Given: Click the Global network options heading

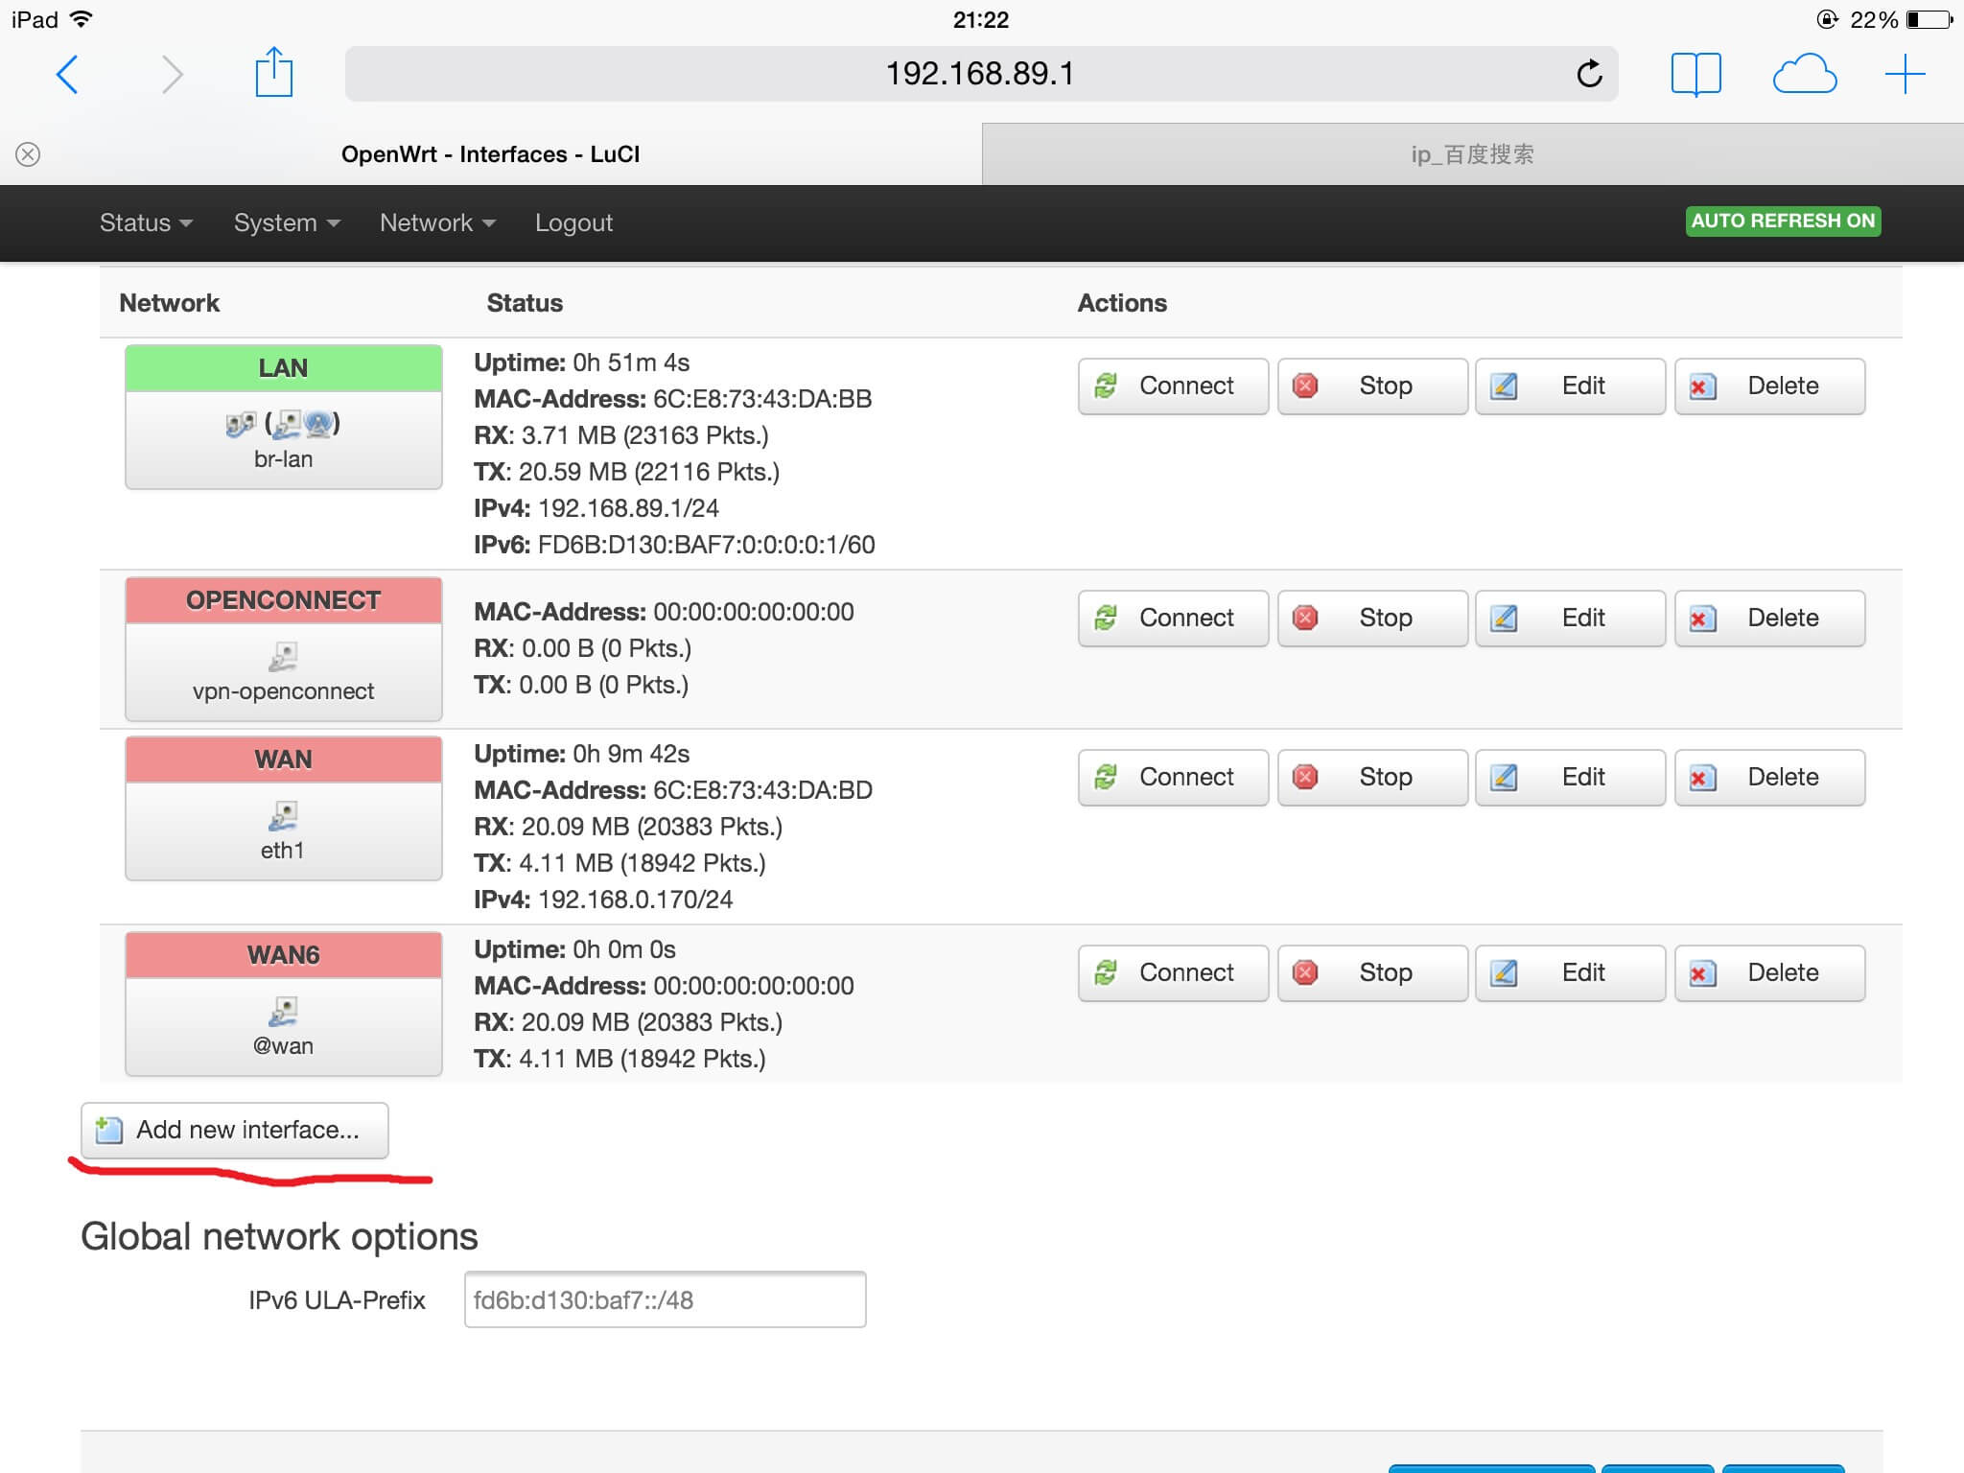Looking at the screenshot, I should coord(279,1236).
